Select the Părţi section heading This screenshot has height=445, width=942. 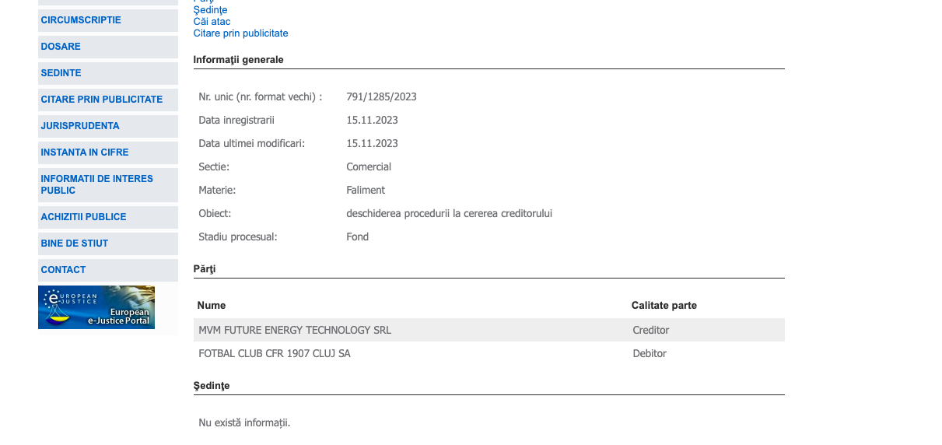coord(205,269)
